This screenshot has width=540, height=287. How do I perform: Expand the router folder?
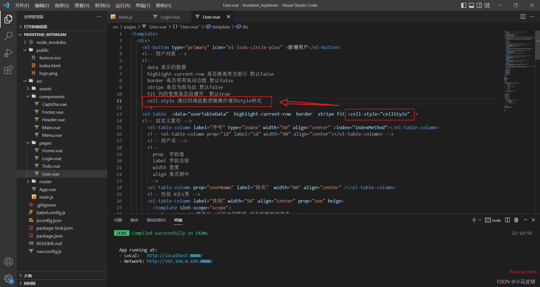click(45, 181)
